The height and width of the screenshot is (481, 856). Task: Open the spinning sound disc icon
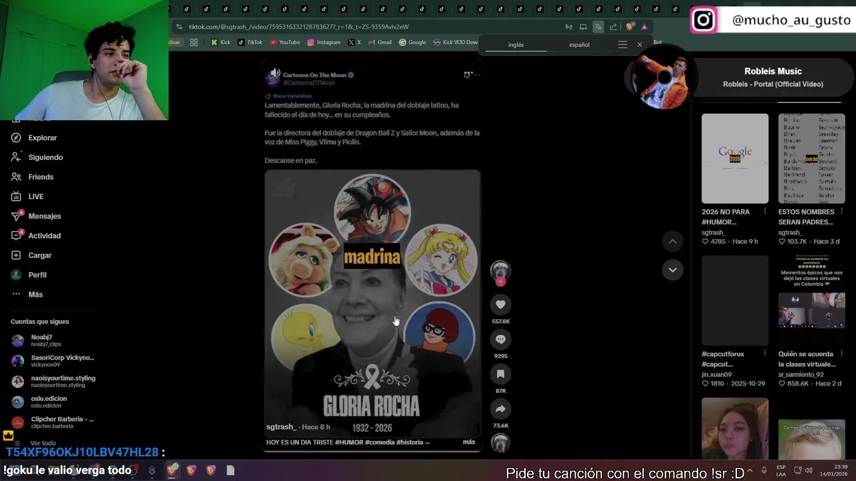pyautogui.click(x=500, y=442)
